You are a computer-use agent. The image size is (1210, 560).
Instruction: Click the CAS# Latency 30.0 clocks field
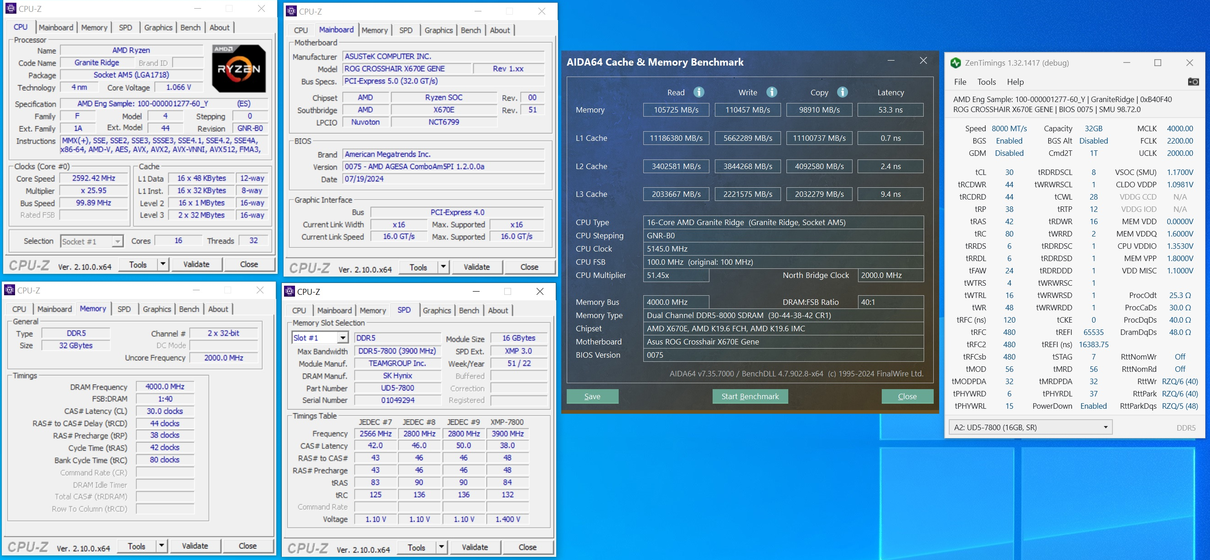(x=165, y=411)
